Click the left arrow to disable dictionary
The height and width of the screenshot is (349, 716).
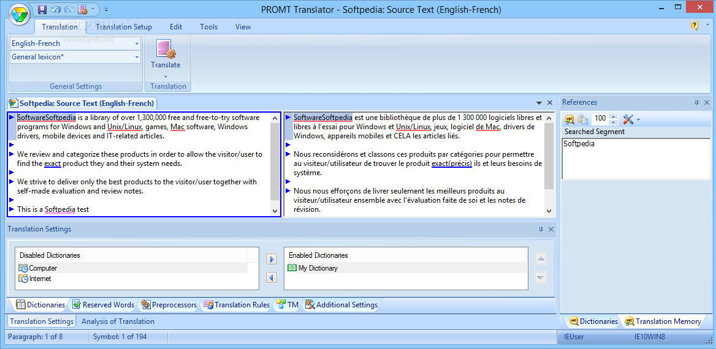pos(271,277)
